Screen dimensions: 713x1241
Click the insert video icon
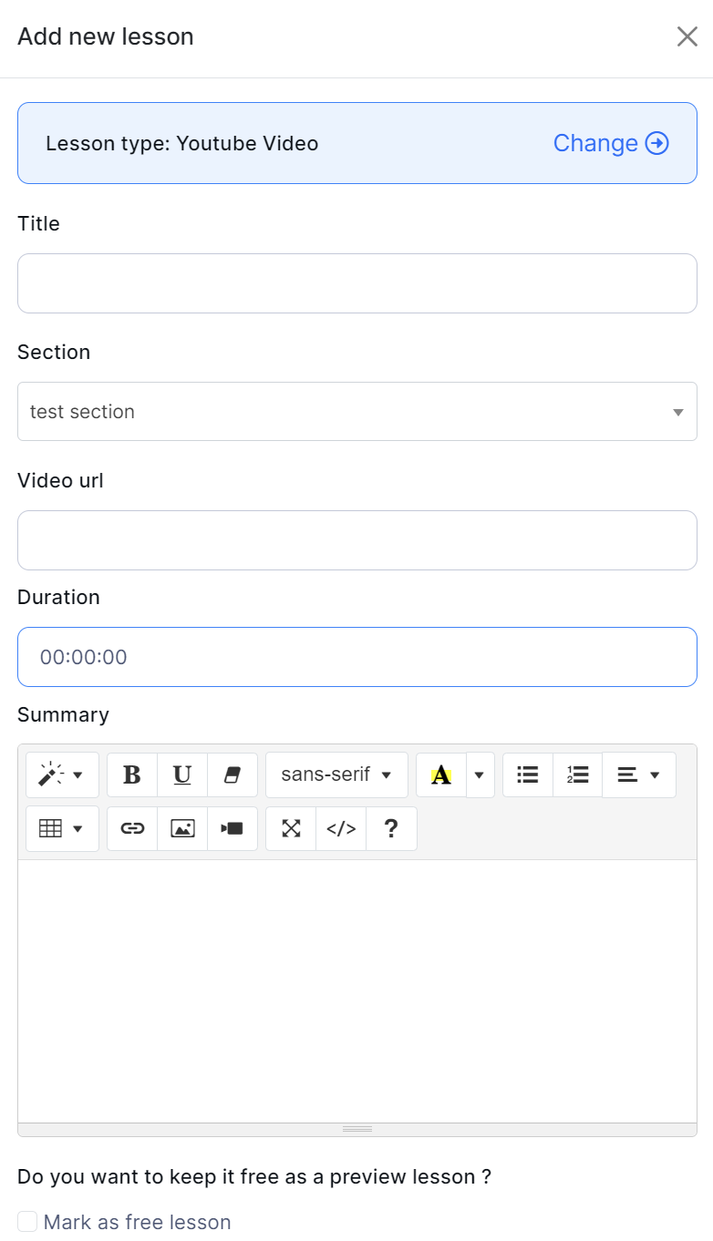232,828
